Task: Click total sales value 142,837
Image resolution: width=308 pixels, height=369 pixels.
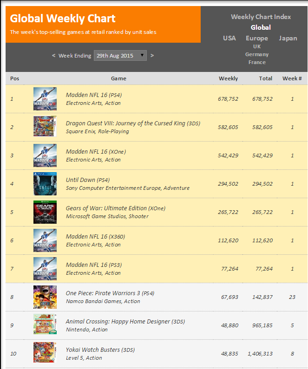Action: coord(262,297)
